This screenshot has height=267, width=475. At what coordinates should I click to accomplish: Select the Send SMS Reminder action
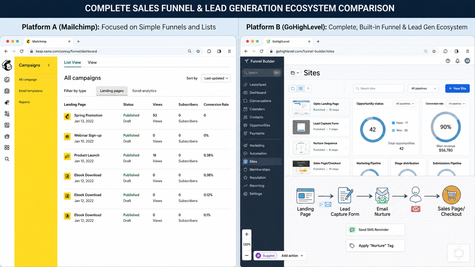pos(375,230)
